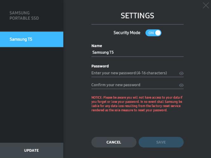Reveal the confirm password via eye icon

click(181, 85)
